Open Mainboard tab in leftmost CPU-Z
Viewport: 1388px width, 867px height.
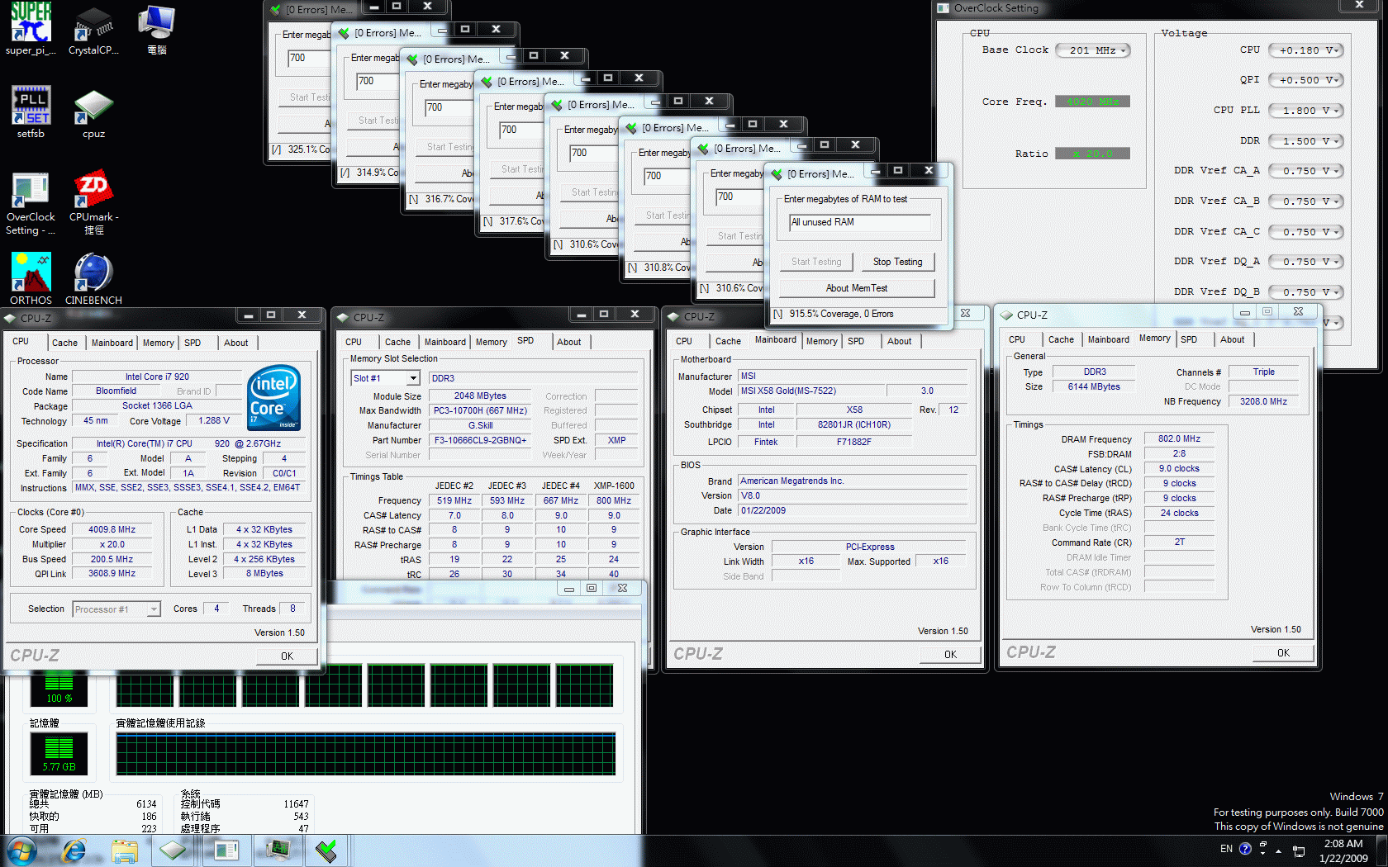pyautogui.click(x=112, y=343)
